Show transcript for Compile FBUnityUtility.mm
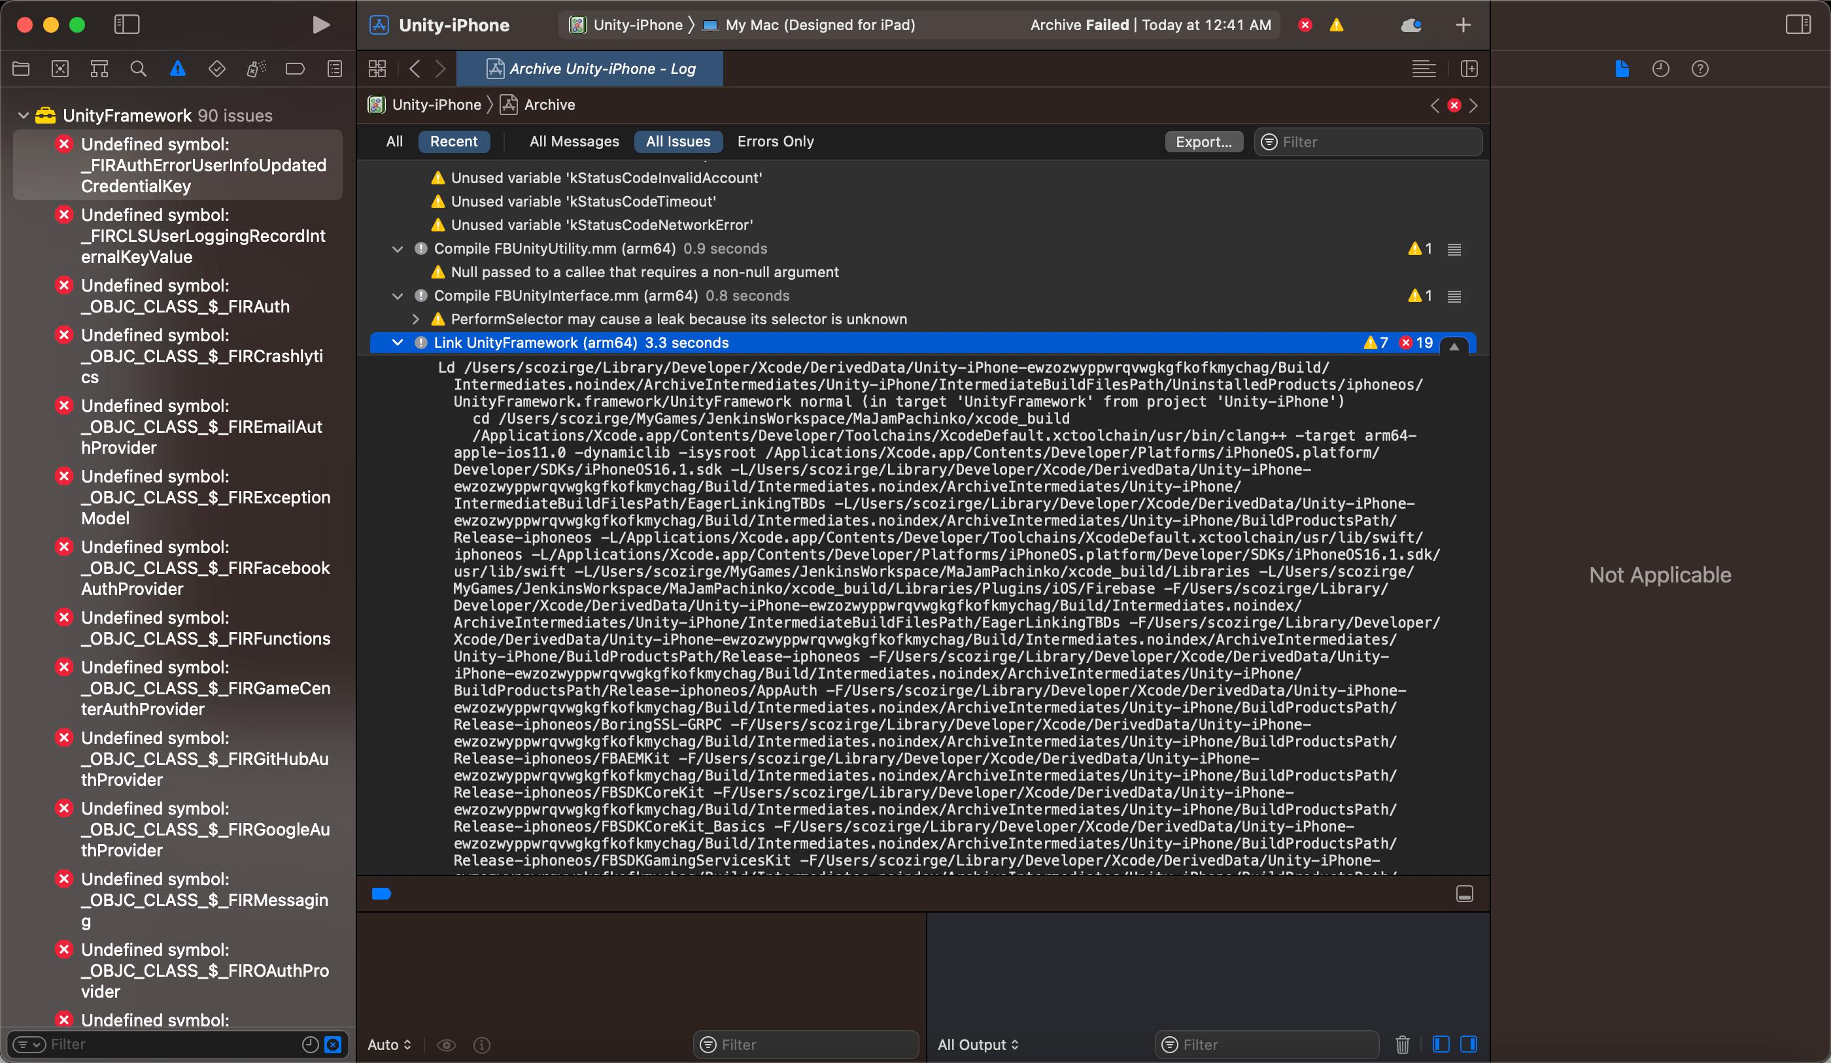 click(1454, 250)
